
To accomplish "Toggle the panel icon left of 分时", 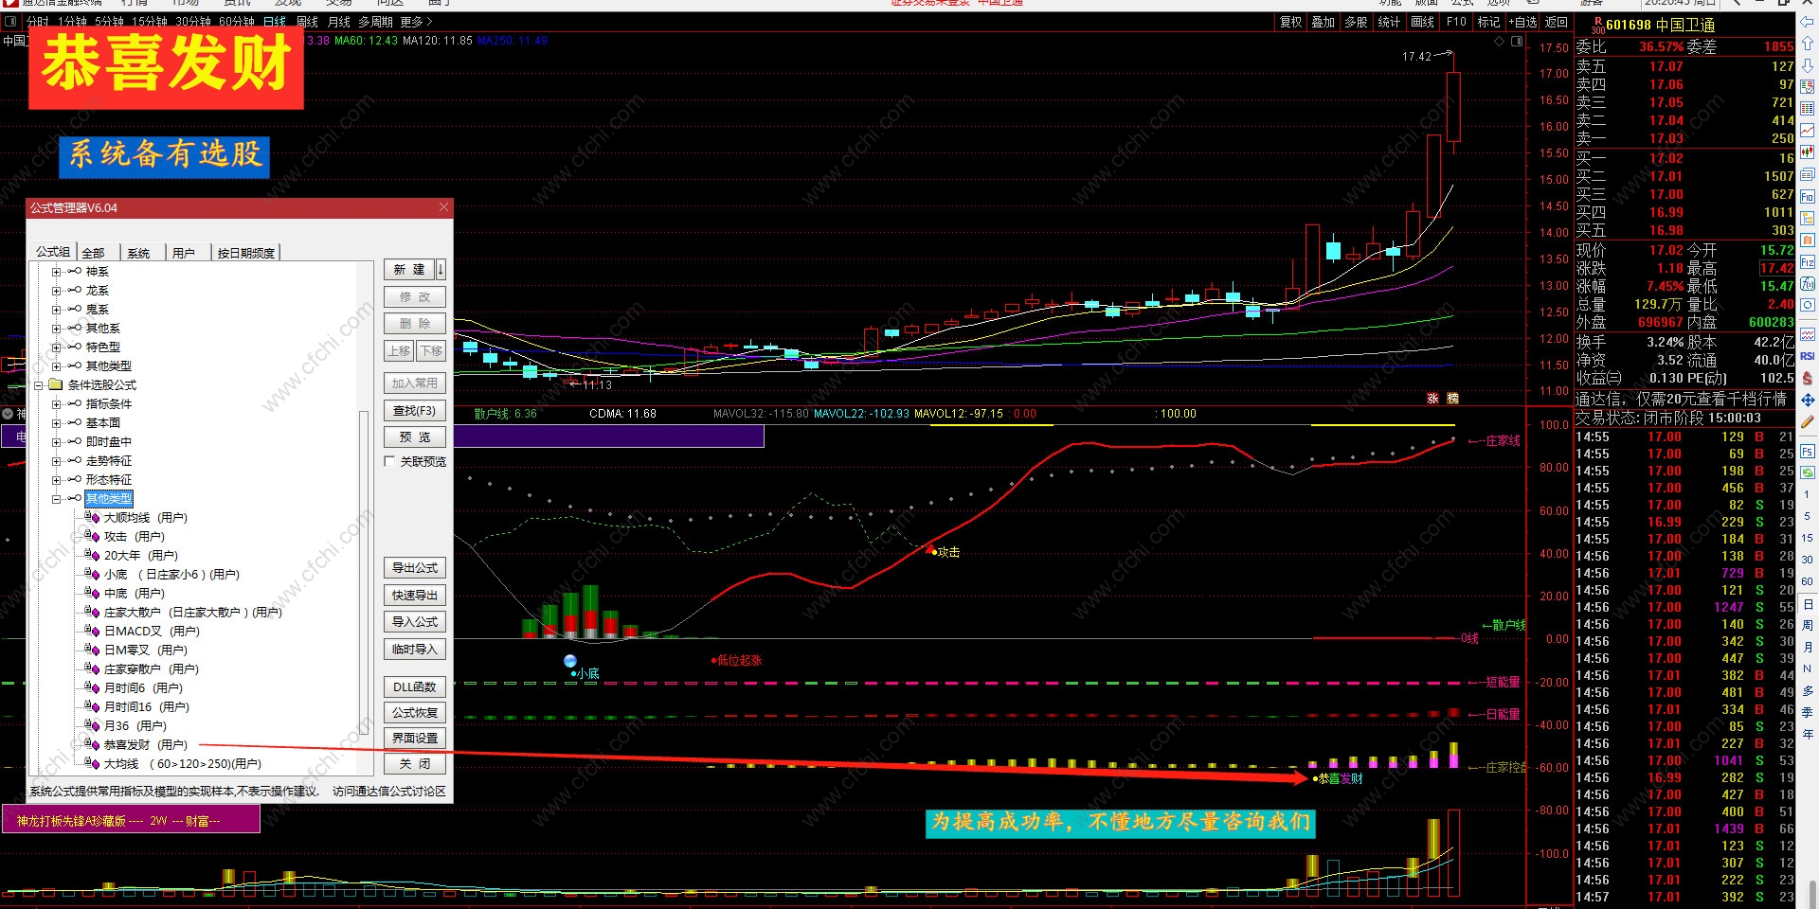I will [x=11, y=22].
